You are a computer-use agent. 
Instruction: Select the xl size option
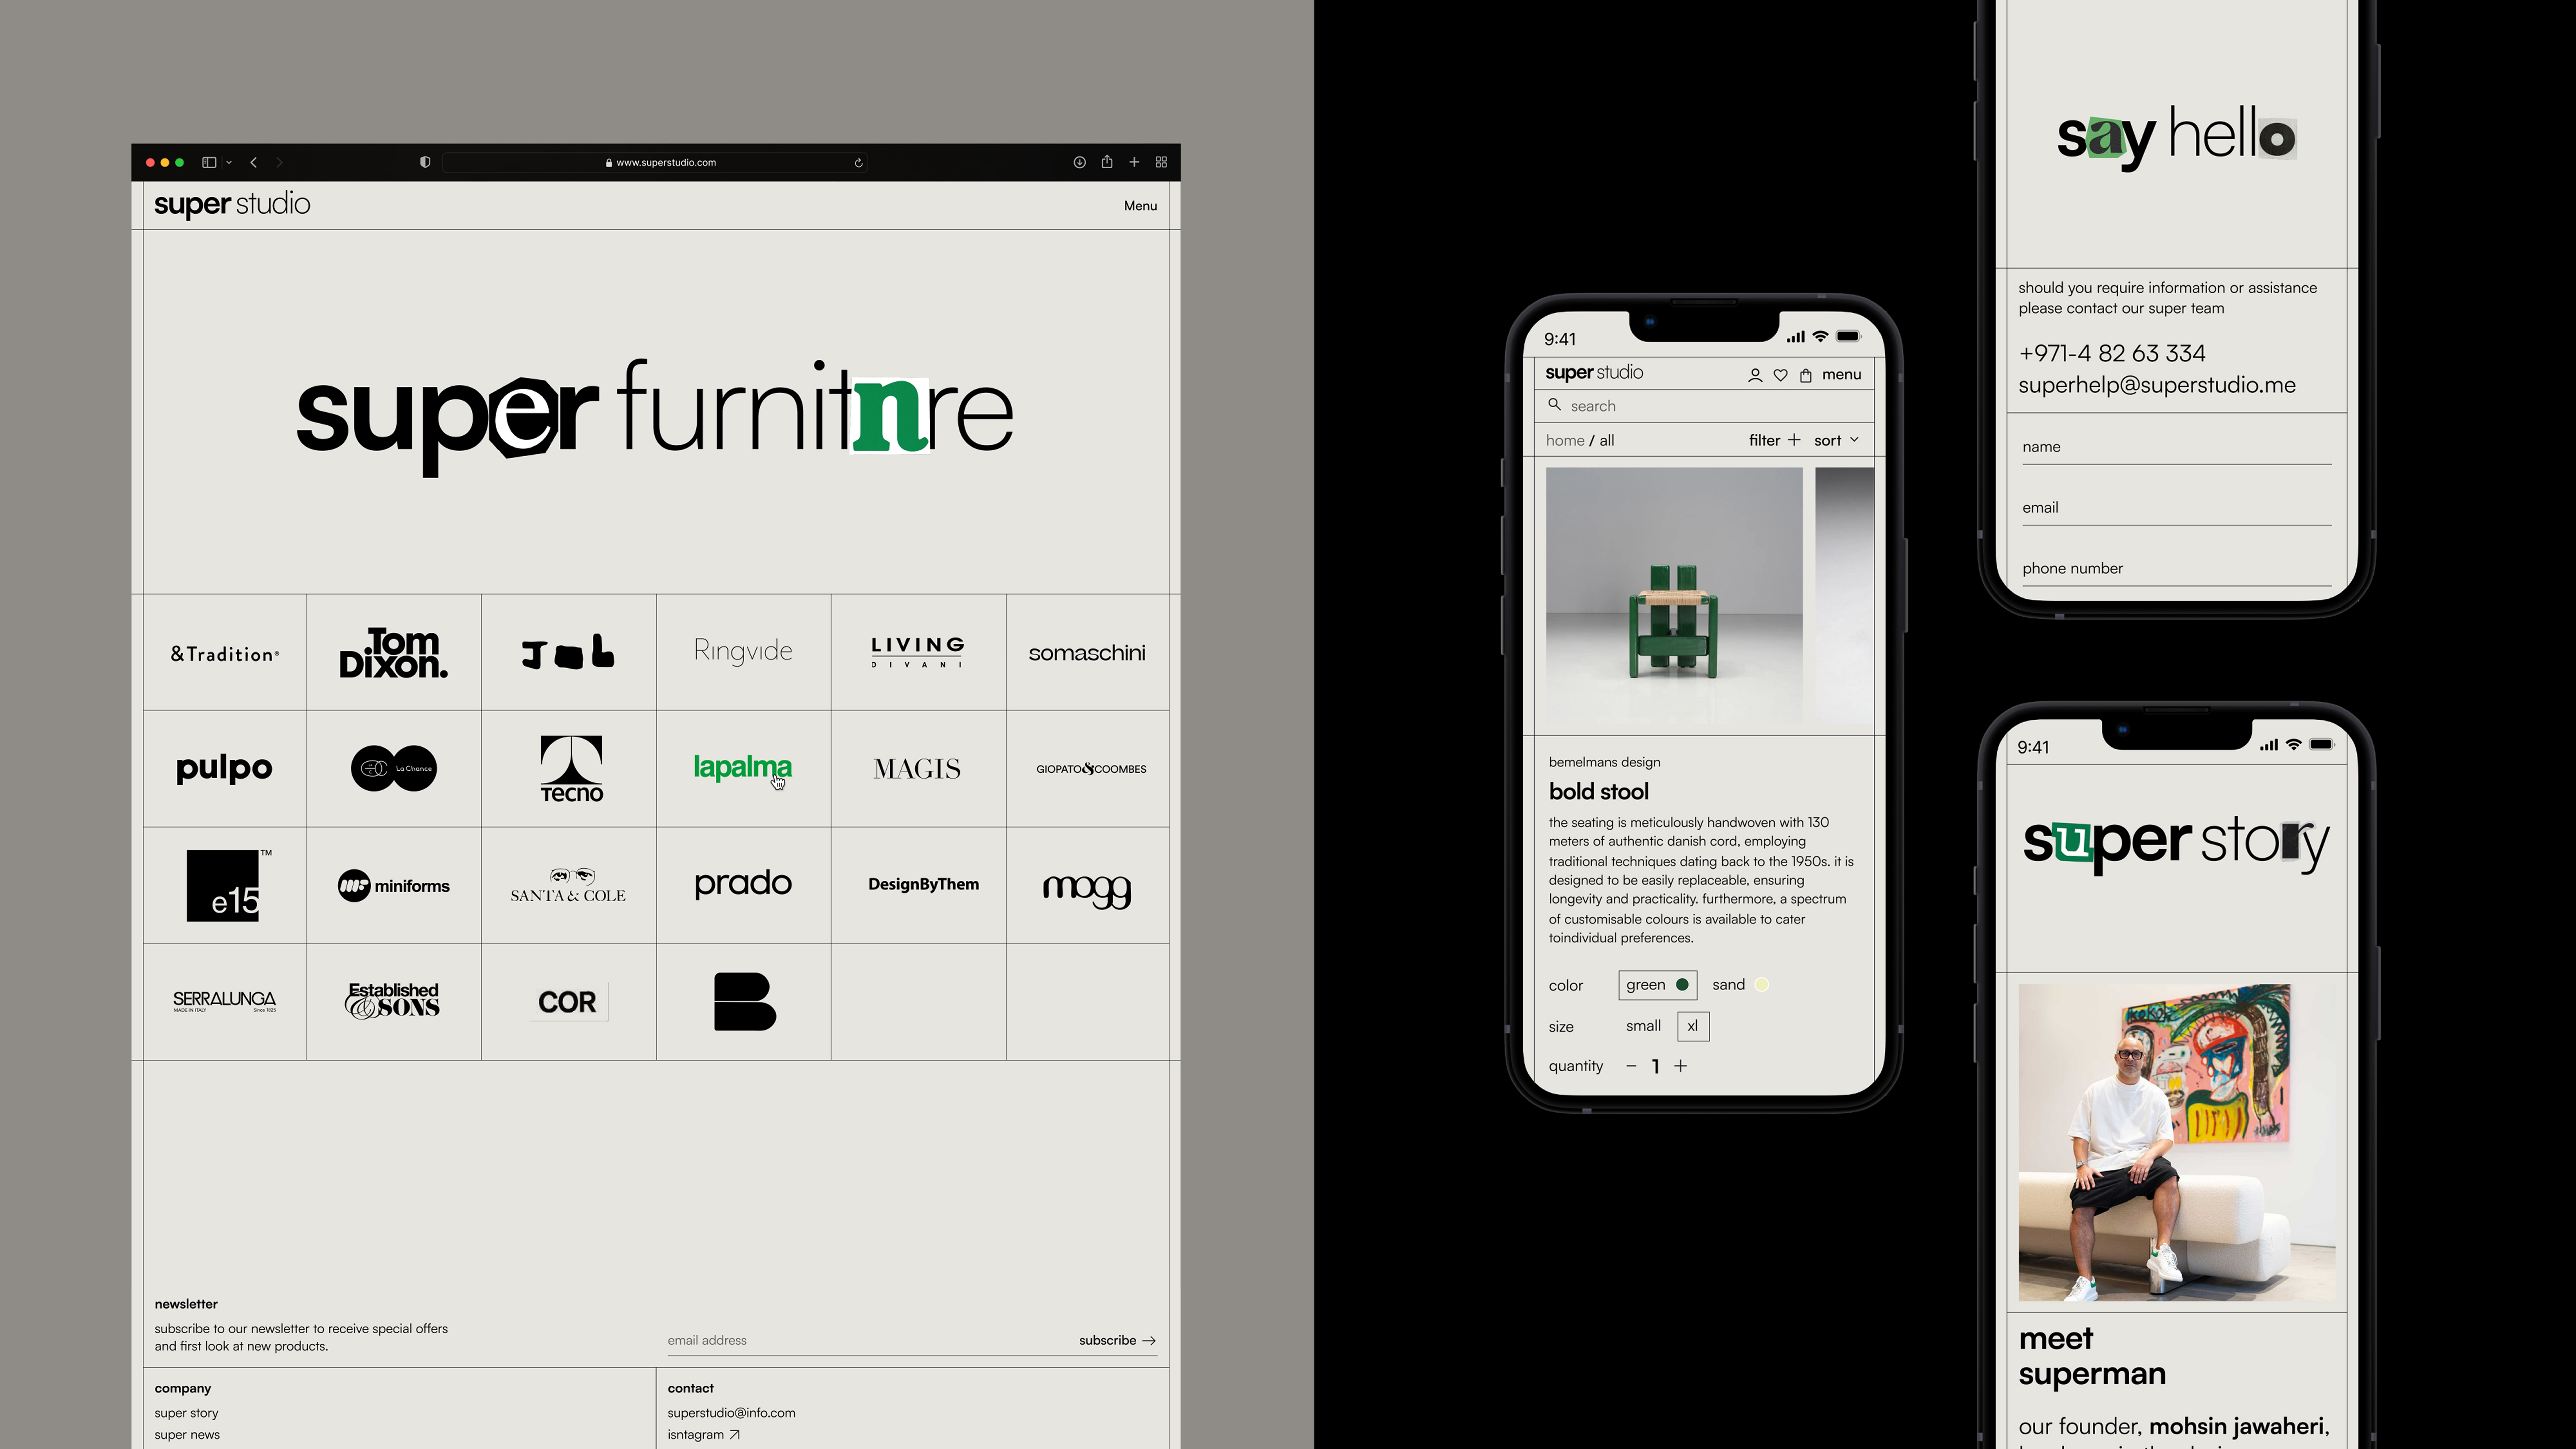click(1693, 1026)
